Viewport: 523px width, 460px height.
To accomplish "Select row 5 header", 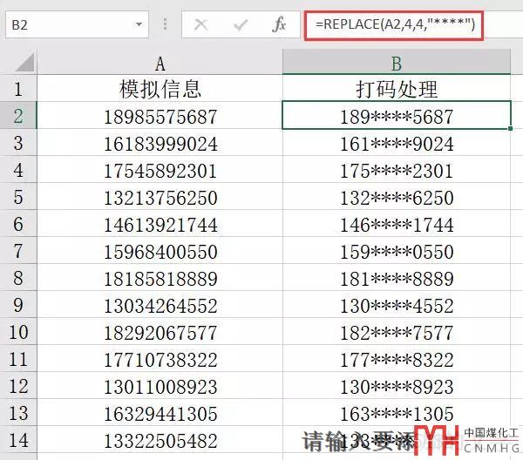I will point(18,196).
